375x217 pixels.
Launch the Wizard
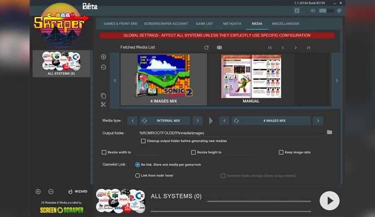(x=78, y=191)
